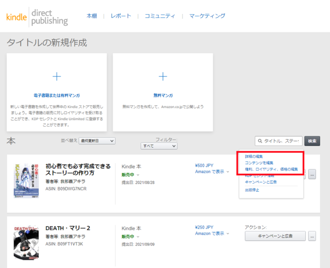Click the submission date 提出日: 2021/08/28
This screenshot has width=330, height=268.
coord(138,182)
